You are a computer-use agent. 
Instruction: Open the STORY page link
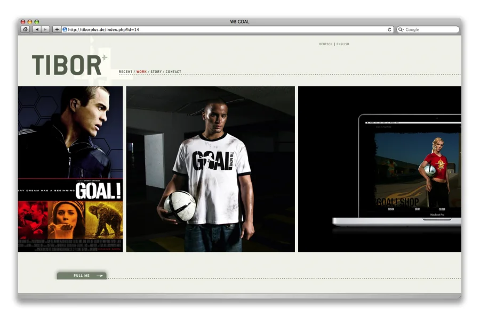(156, 72)
